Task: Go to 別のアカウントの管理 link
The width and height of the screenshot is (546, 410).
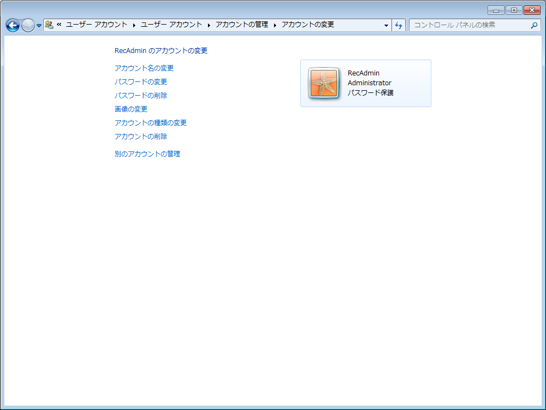Action: (x=147, y=154)
